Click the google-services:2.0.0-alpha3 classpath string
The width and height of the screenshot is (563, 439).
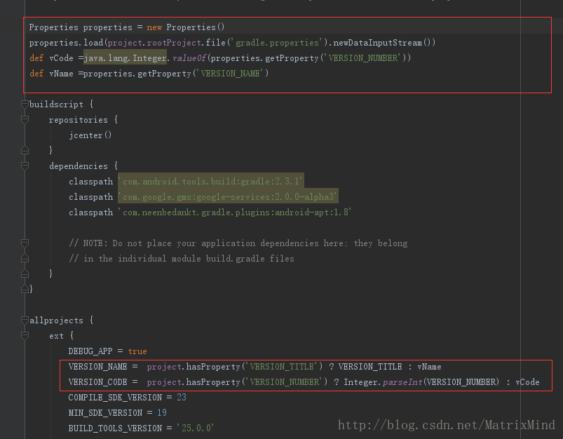tap(228, 197)
